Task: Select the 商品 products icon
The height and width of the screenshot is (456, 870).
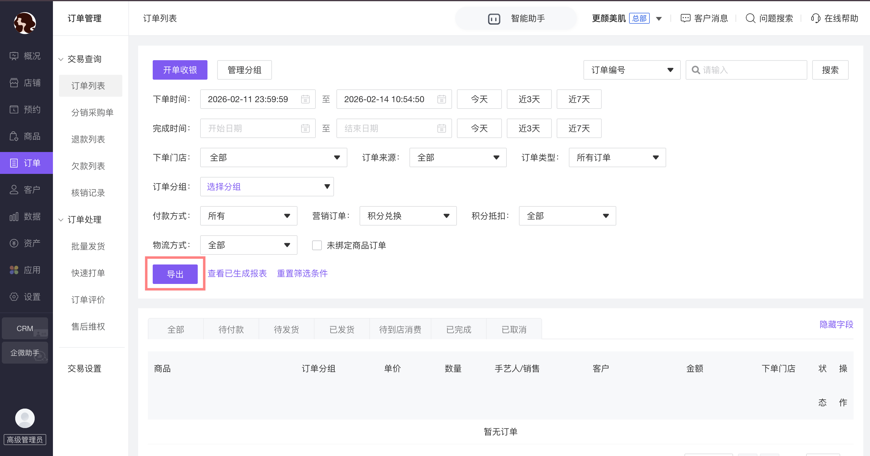Action: (14, 136)
